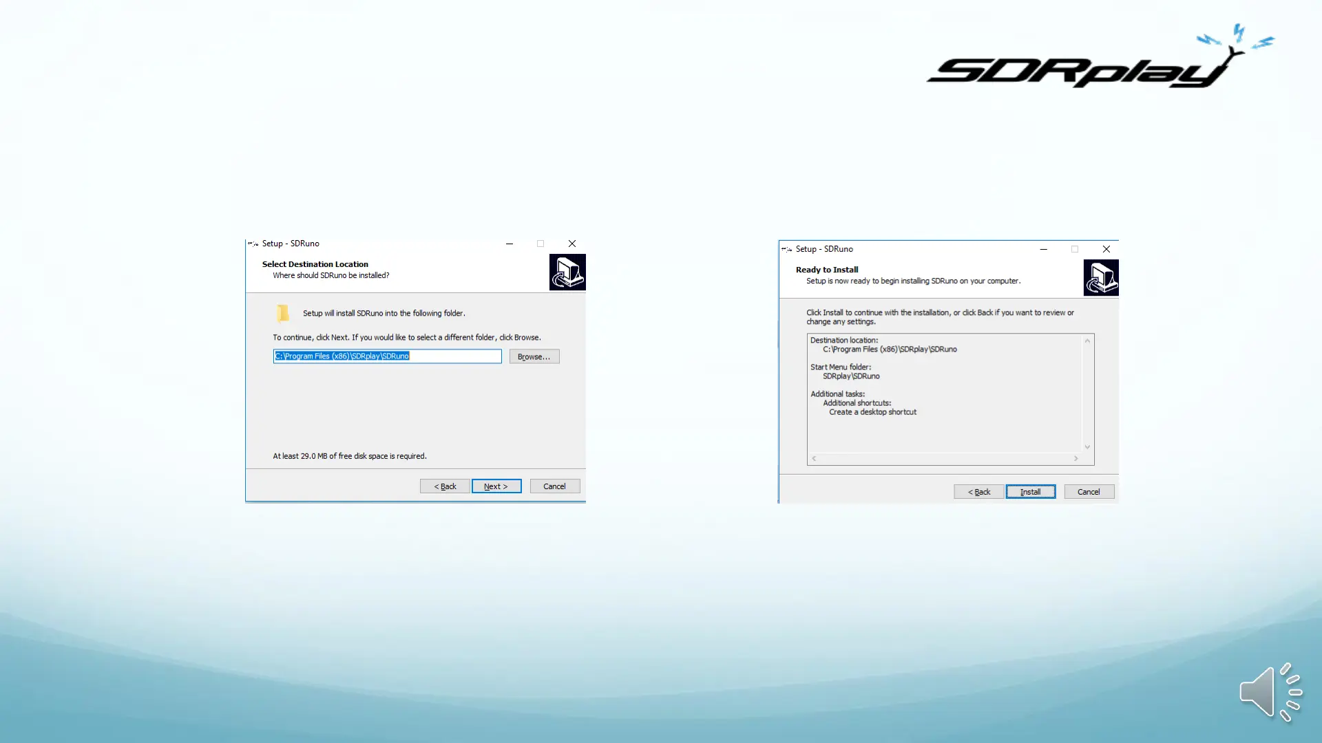Click the installer icon in the Ready to Install dialog
The height and width of the screenshot is (743, 1322).
coord(1100,278)
